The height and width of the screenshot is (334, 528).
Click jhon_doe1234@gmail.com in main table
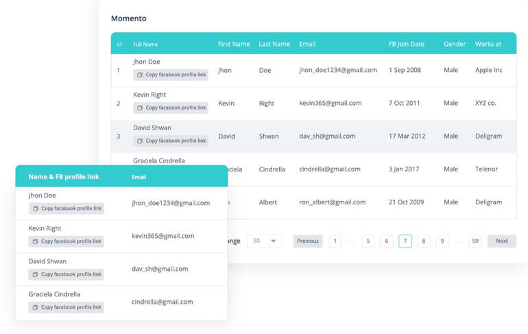click(x=338, y=70)
